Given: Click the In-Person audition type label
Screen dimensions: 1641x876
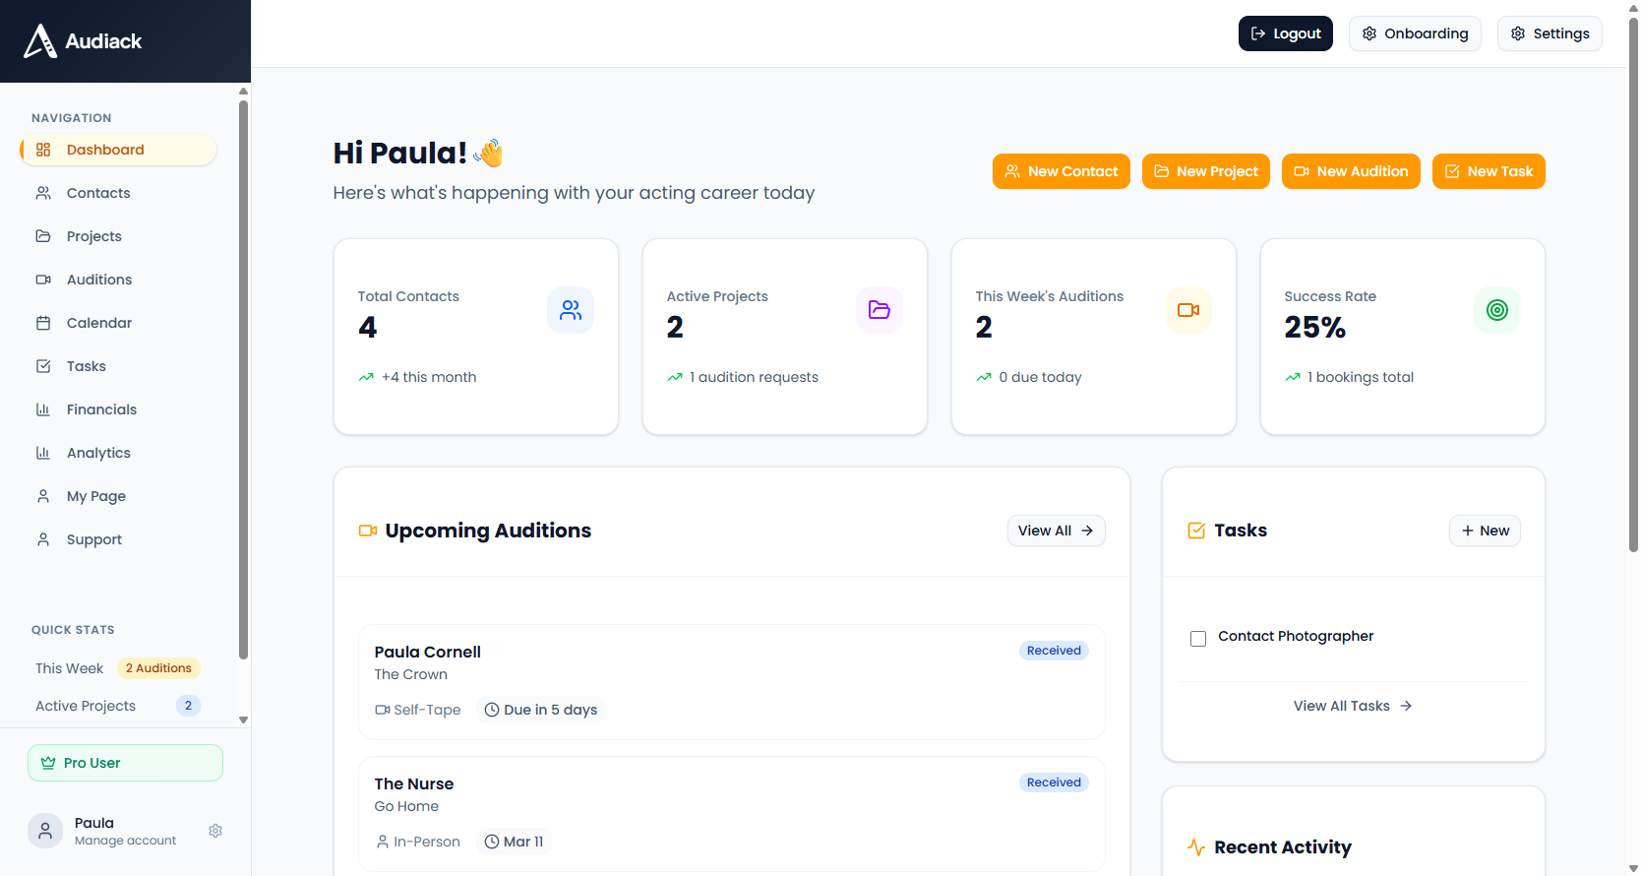Looking at the screenshot, I should pyautogui.click(x=417, y=842).
